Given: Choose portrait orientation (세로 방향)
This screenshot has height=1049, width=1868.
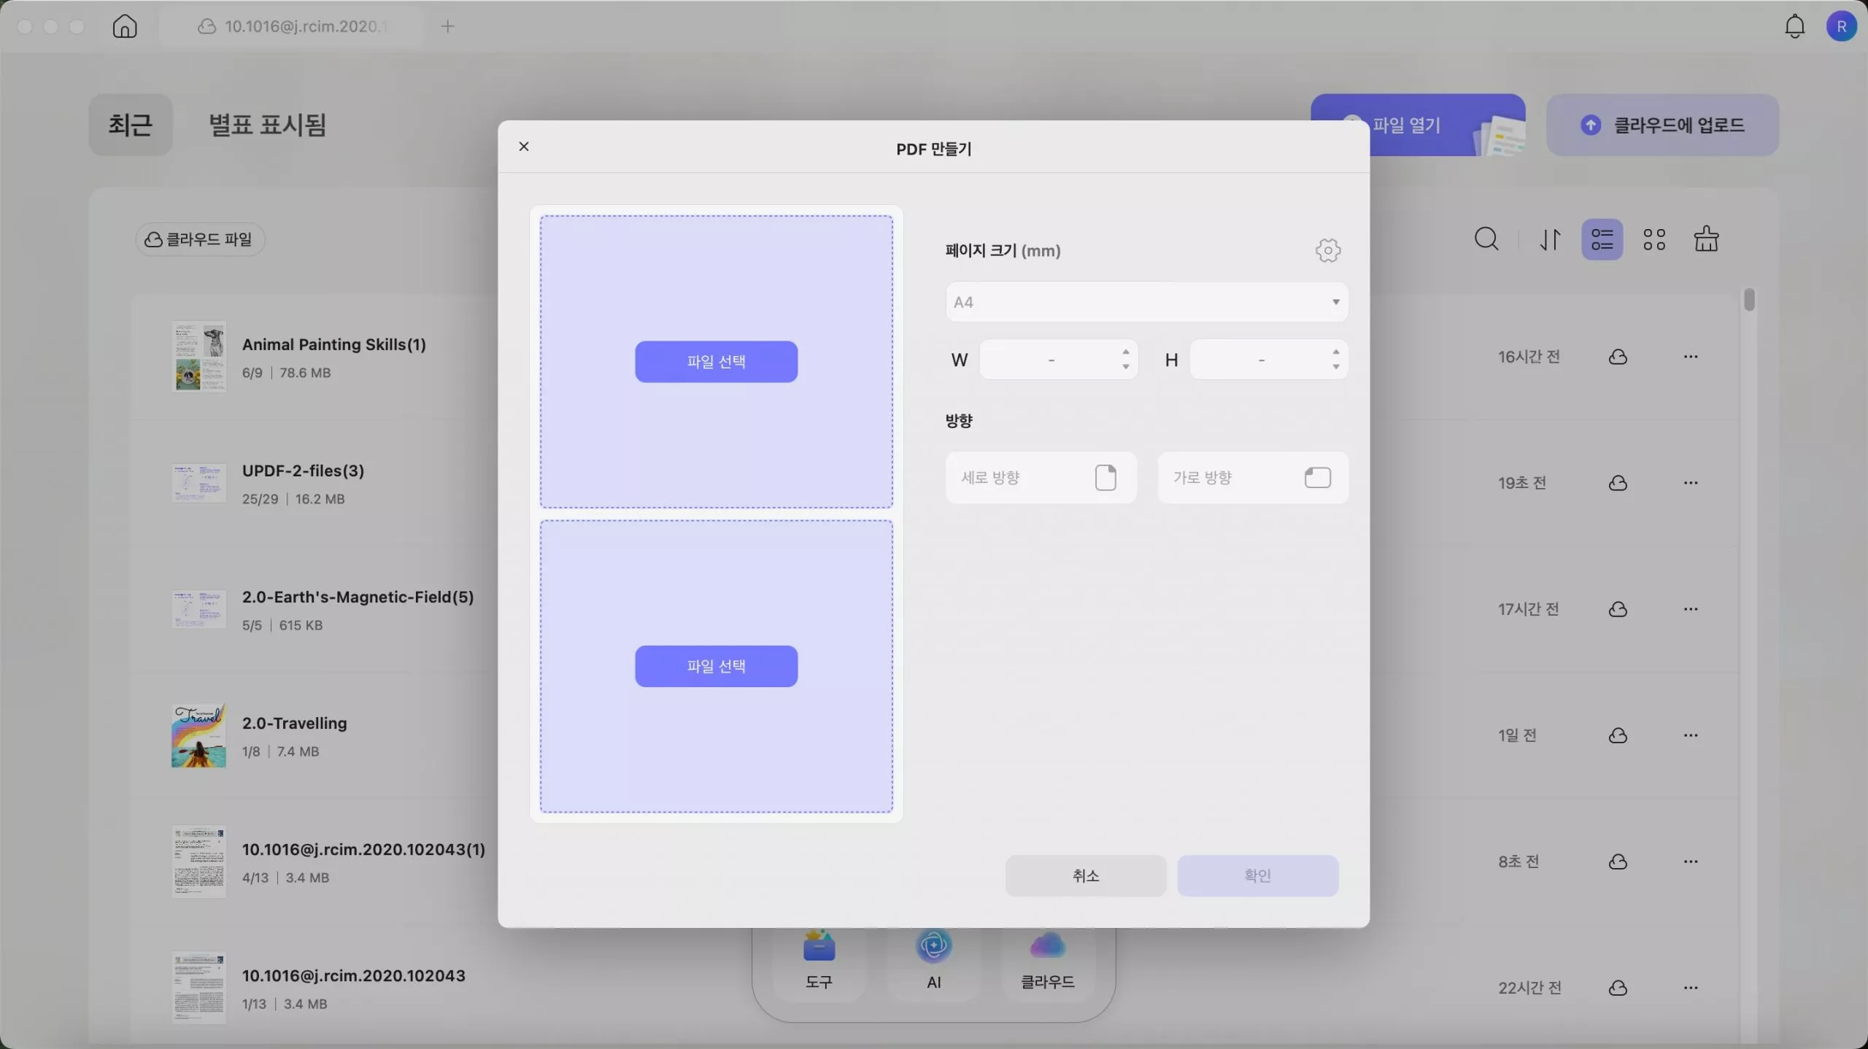Looking at the screenshot, I should pos(1041,478).
